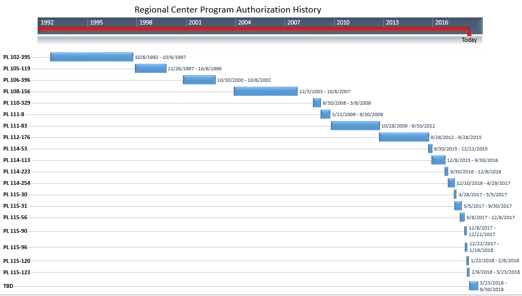Click the 2004 year on timescale

[244, 22]
